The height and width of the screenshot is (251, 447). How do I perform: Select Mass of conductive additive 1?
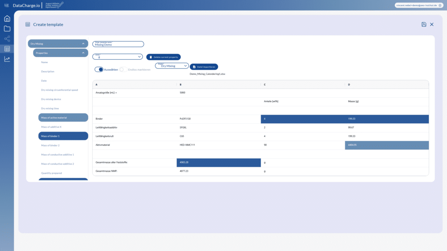[x=57, y=155]
